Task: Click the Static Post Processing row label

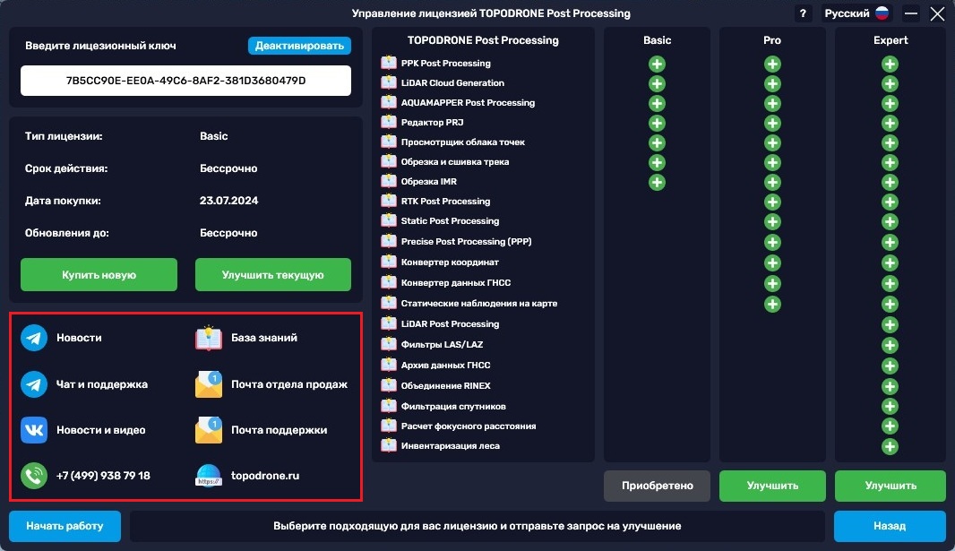Action: point(450,221)
